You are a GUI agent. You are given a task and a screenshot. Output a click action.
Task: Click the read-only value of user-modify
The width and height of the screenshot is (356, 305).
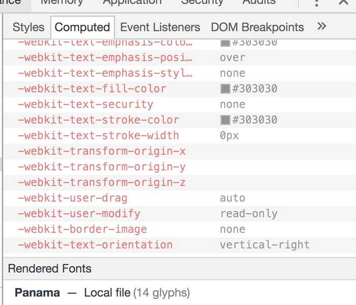[x=249, y=214]
